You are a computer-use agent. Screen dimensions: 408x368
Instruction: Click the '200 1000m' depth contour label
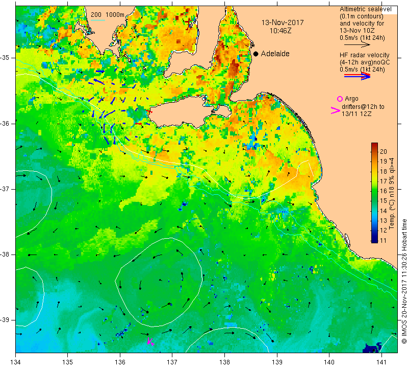point(108,15)
